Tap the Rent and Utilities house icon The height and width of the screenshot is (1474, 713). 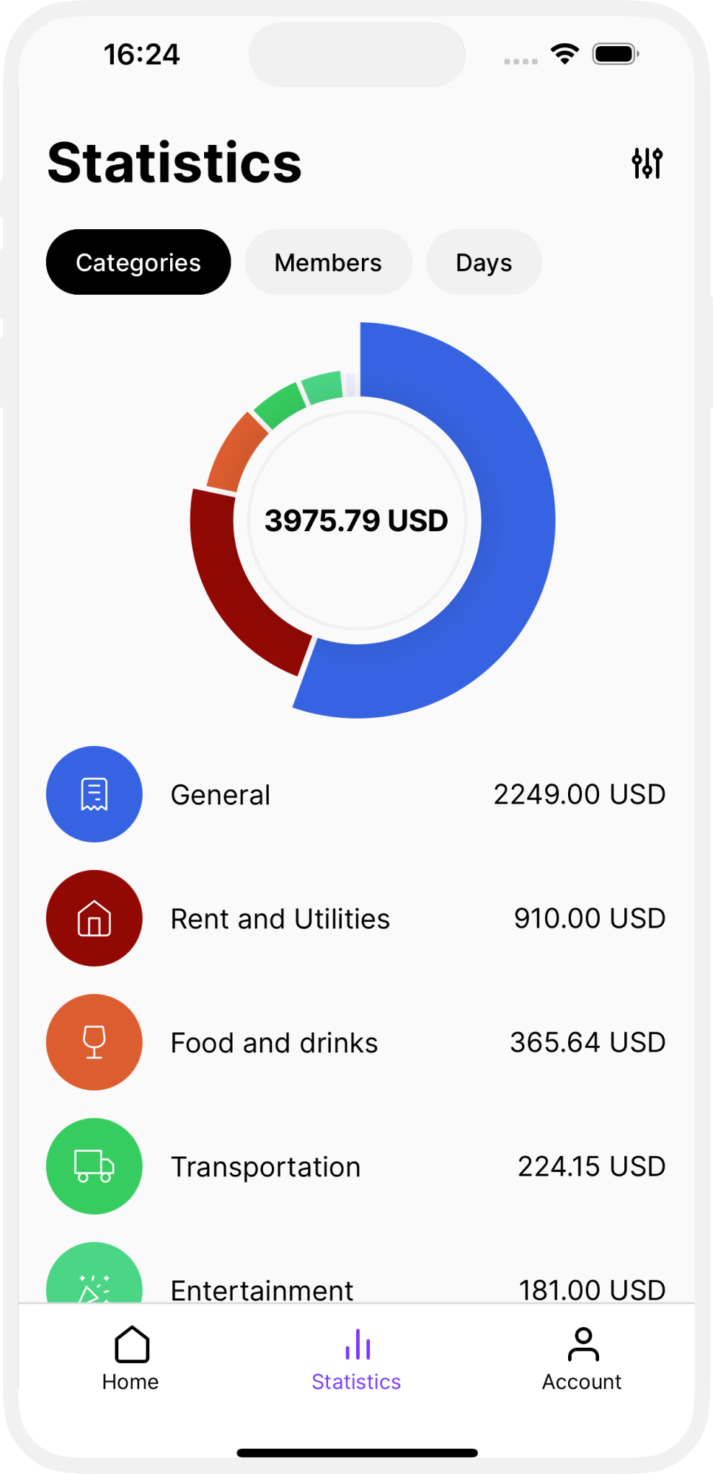[x=94, y=918]
